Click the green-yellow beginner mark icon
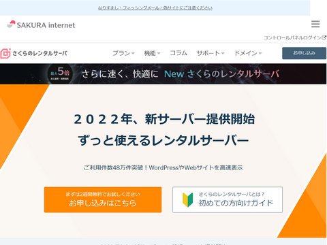 (x=188, y=200)
